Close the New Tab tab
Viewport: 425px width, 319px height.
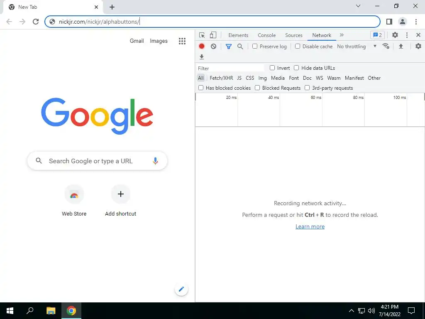coord(96,7)
